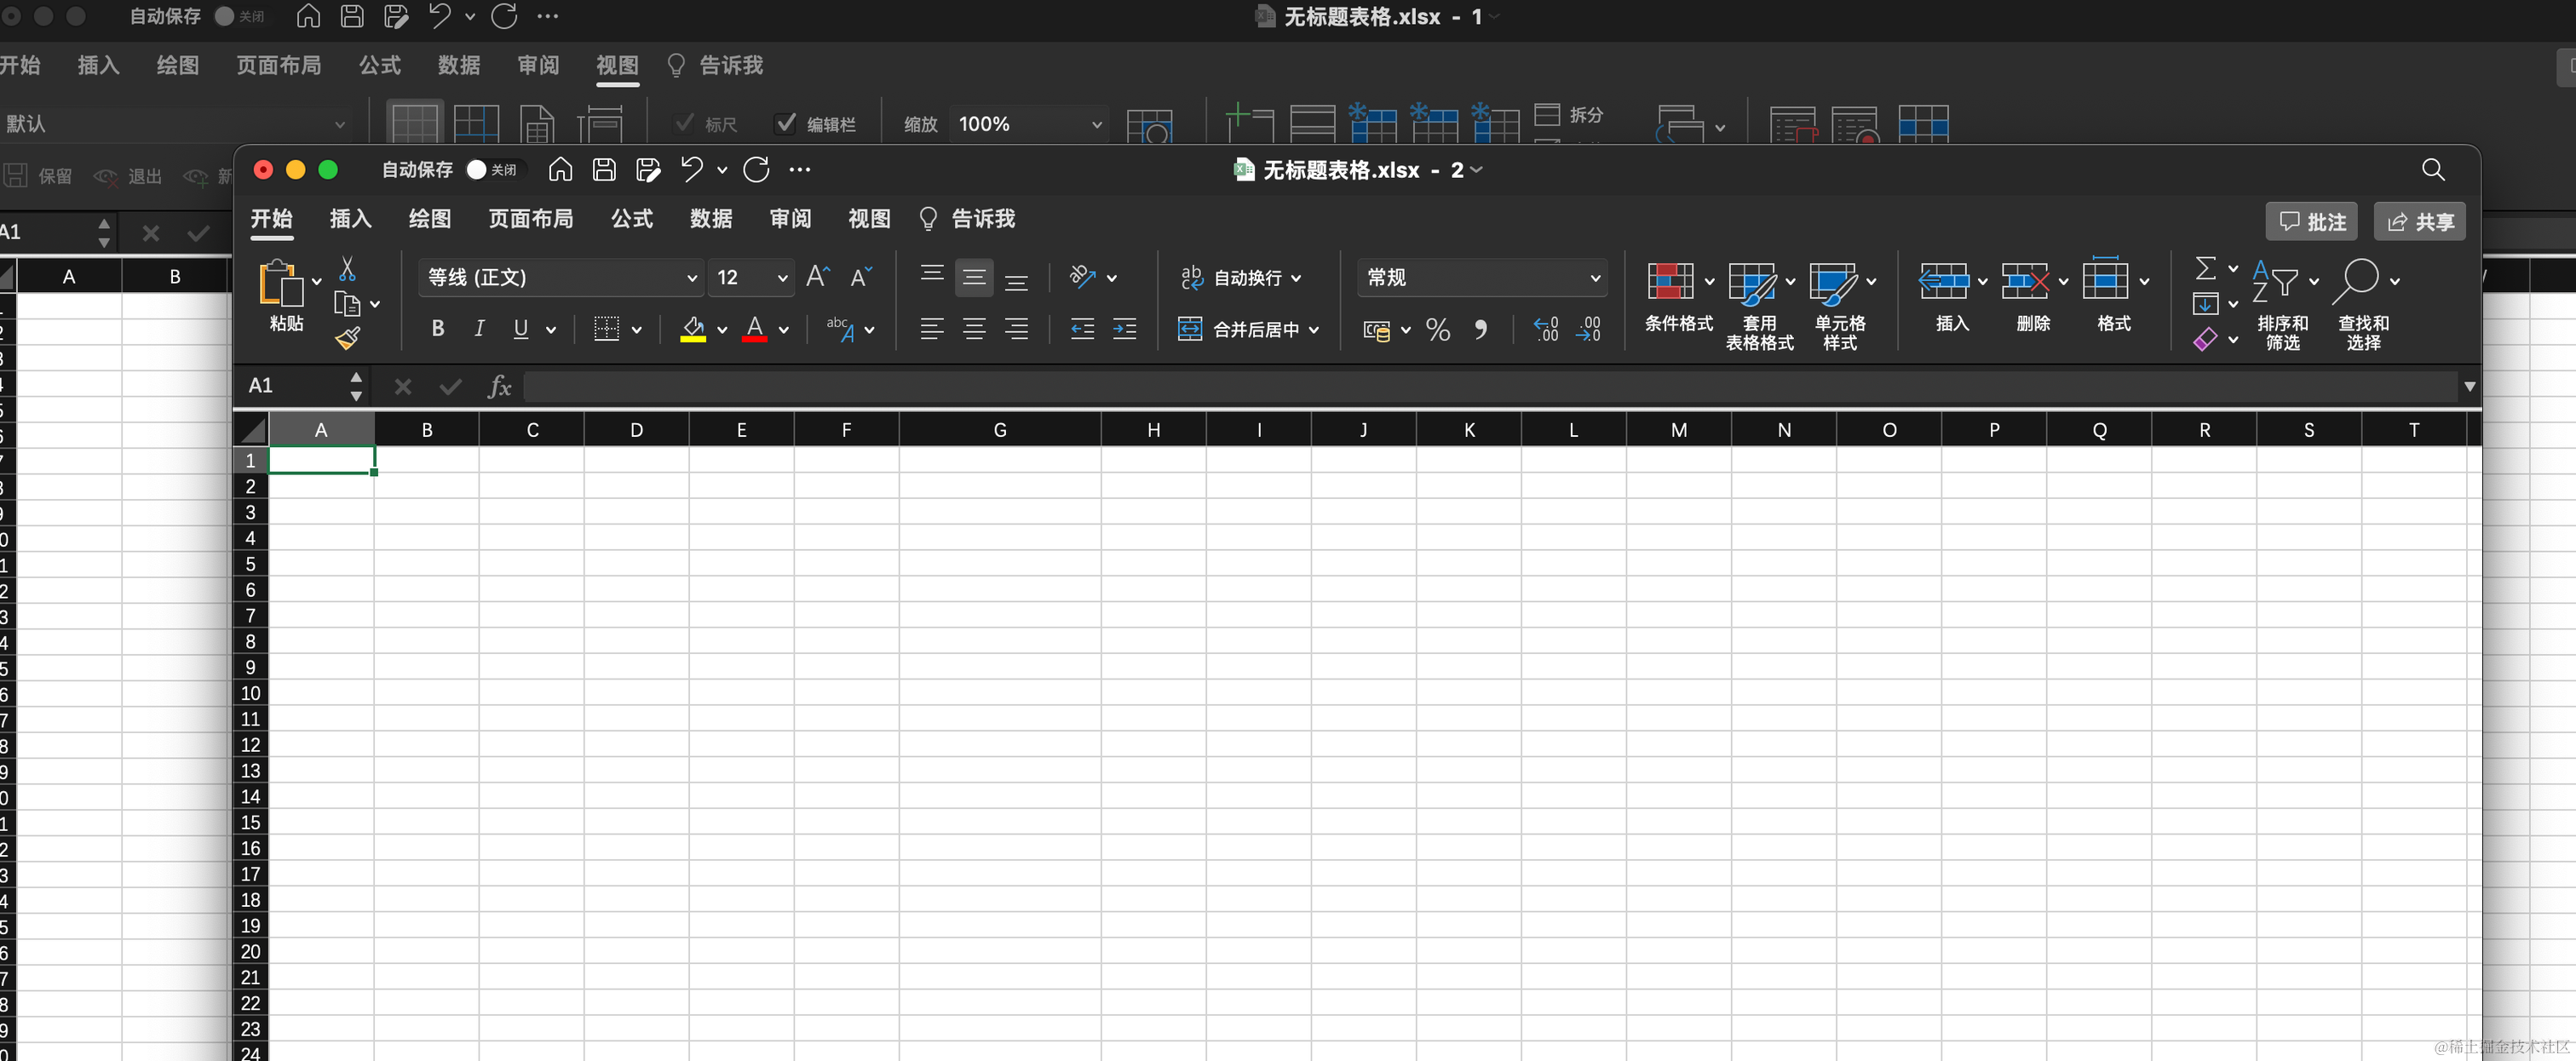Increase decimal places
The width and height of the screenshot is (2576, 1061).
click(1545, 329)
